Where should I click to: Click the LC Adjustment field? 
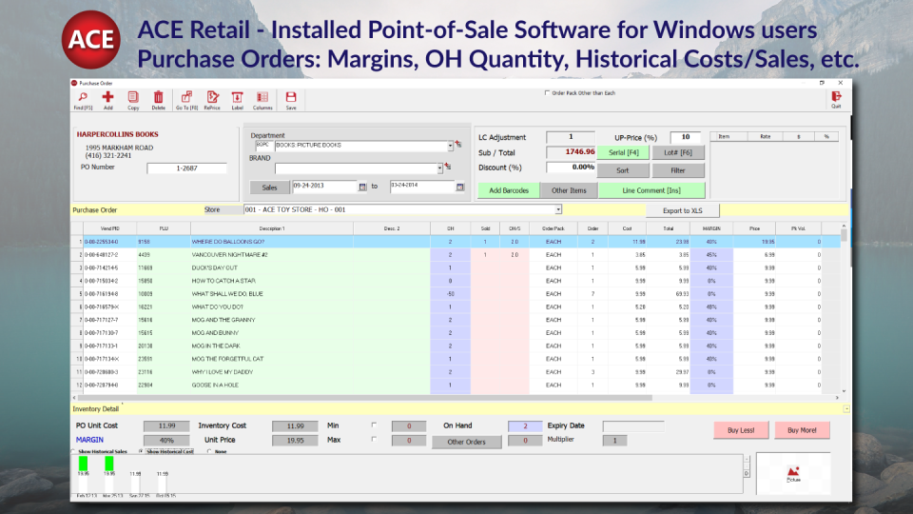571,137
